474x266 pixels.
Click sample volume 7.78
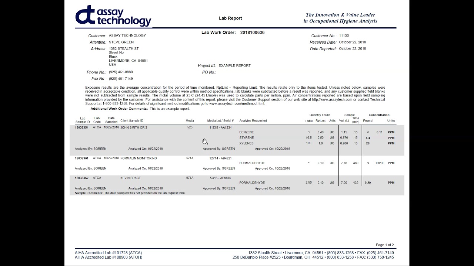pyautogui.click(x=344, y=163)
